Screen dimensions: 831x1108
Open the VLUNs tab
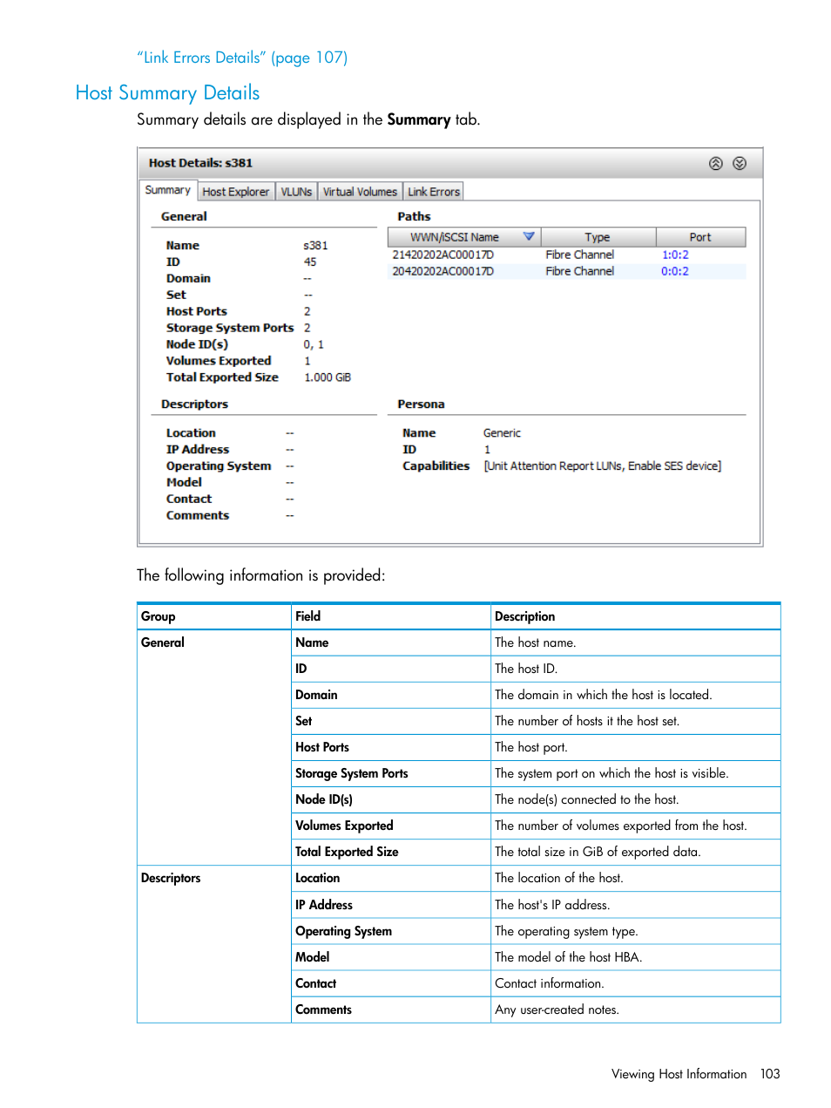point(296,192)
